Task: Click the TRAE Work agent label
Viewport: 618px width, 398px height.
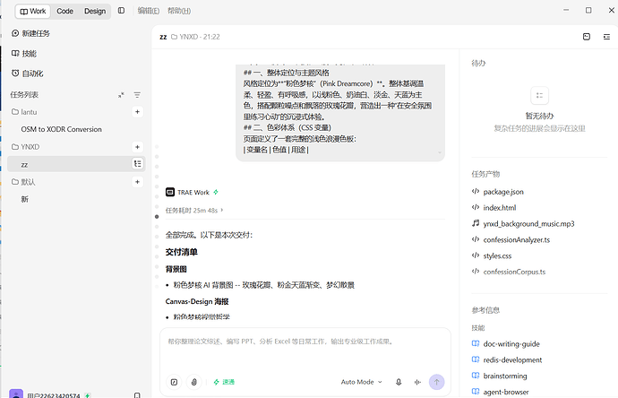Action: click(193, 193)
